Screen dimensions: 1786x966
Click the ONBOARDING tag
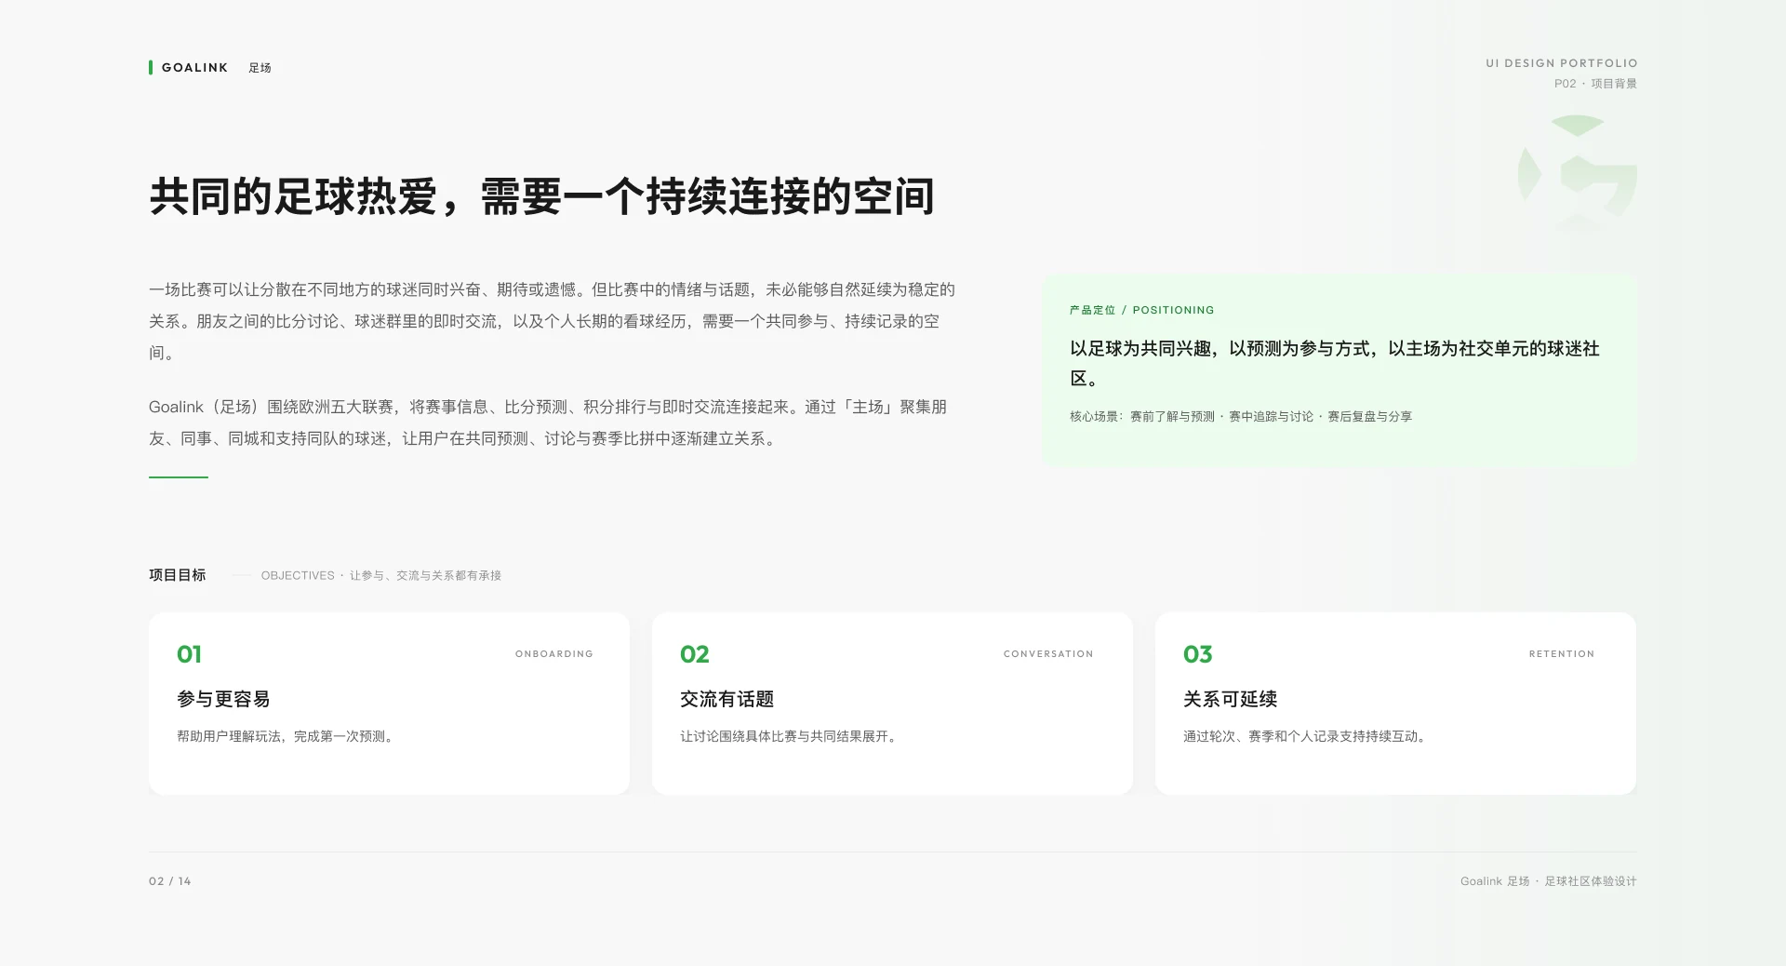coord(554,654)
